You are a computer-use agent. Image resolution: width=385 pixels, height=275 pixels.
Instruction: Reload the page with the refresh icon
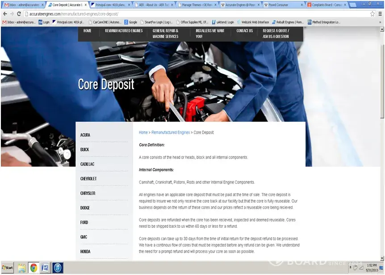[19, 14]
